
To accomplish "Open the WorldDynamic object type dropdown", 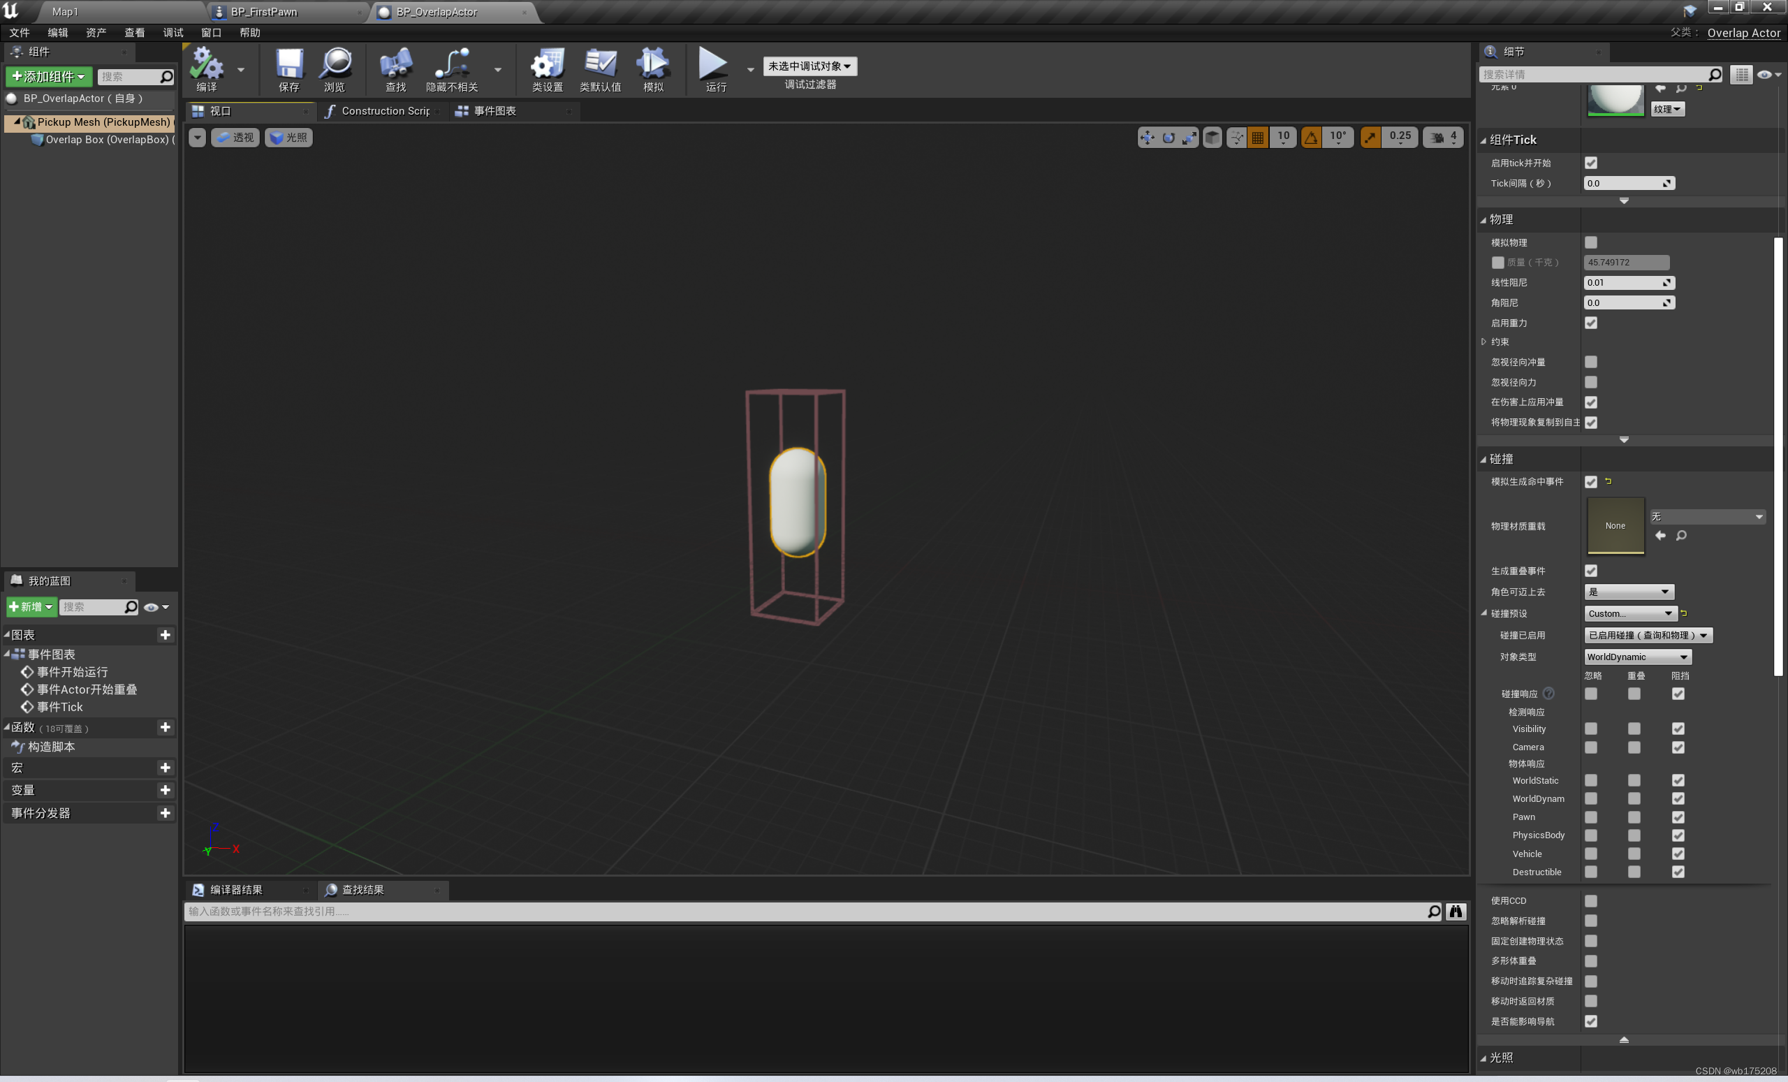I will (1636, 657).
